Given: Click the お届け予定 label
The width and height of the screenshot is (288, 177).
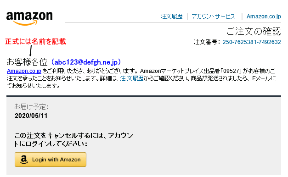Looking at the screenshot, I should 31,106.
